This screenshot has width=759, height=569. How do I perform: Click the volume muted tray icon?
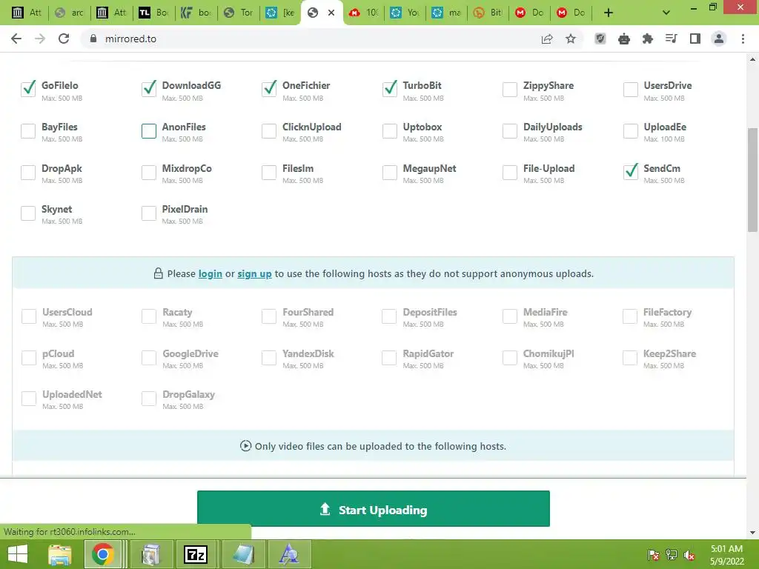[x=689, y=555]
